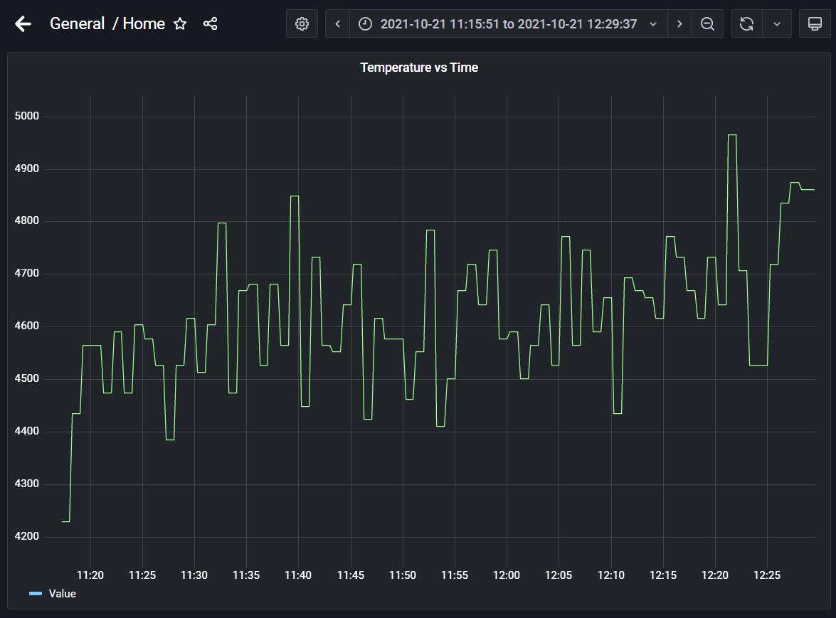Zoom out the time range
The width and height of the screenshot is (836, 618).
(707, 23)
